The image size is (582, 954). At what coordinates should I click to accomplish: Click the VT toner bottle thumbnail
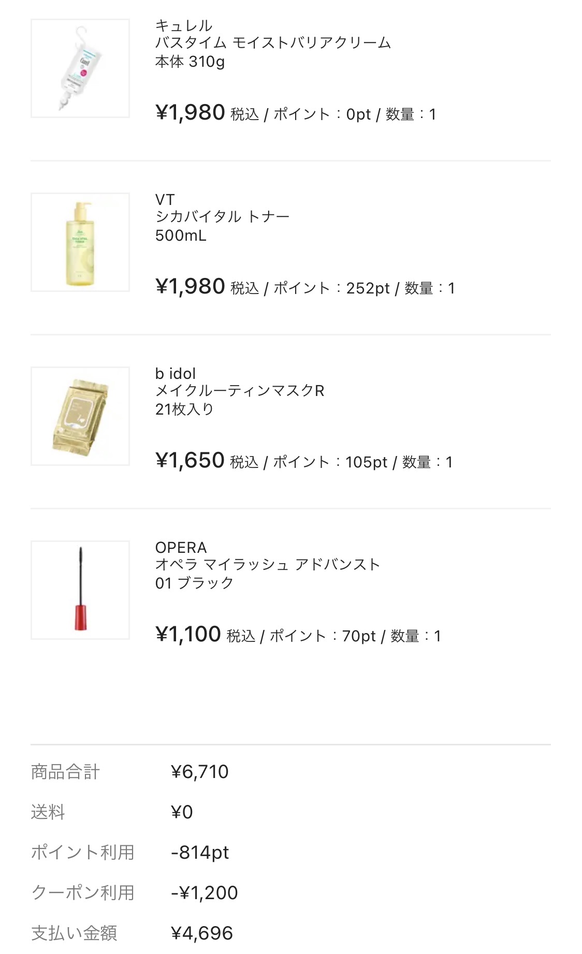point(80,242)
